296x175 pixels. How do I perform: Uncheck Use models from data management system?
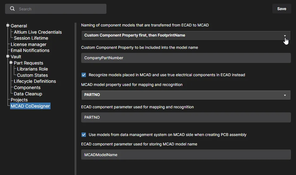click(x=84, y=135)
